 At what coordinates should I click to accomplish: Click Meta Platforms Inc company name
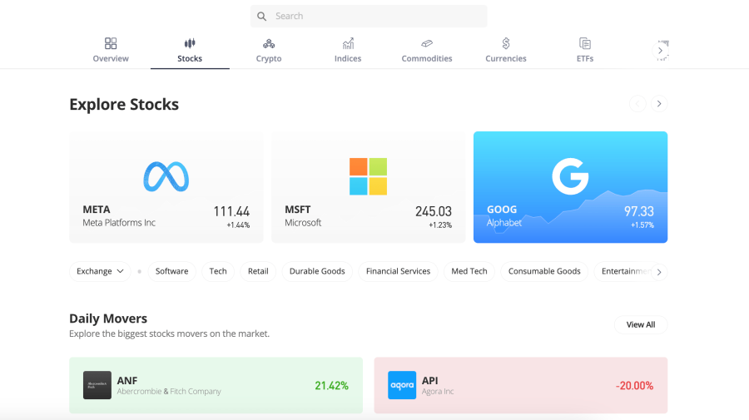point(119,223)
